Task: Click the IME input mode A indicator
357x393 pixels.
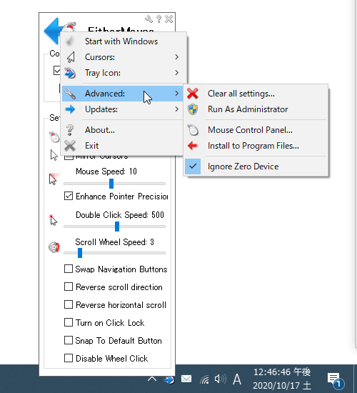Action: click(237, 379)
